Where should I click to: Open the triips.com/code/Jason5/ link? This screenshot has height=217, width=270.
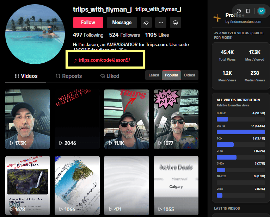(x=104, y=60)
